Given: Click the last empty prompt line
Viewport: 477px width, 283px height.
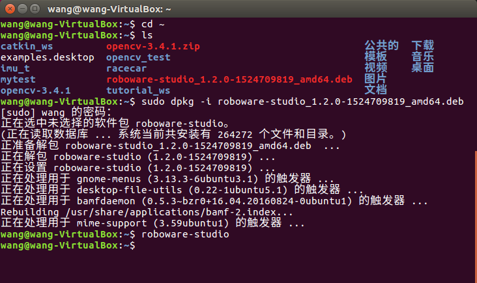Looking at the screenshot, I should point(68,245).
